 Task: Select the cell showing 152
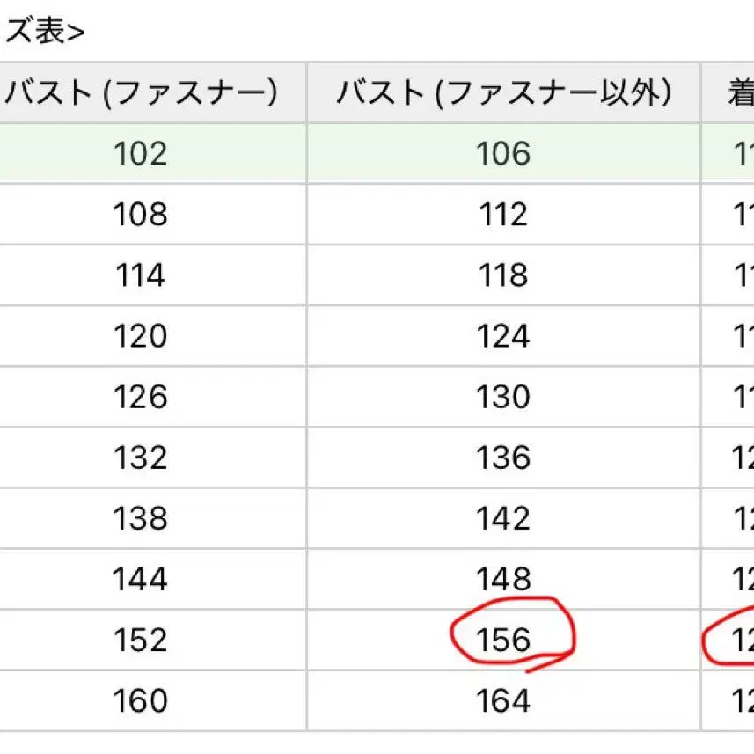[x=141, y=640]
